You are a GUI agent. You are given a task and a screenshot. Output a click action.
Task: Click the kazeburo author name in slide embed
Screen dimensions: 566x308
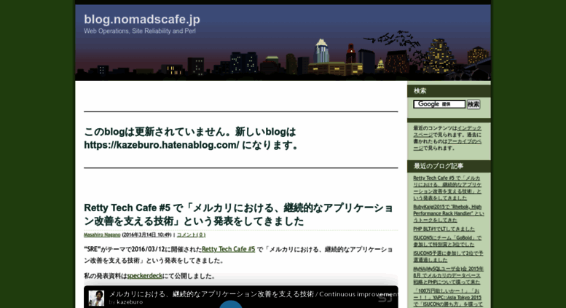tap(130, 302)
